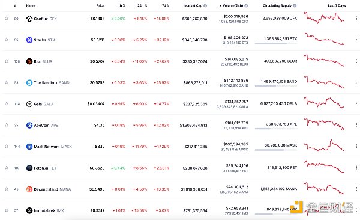The height and width of the screenshot is (220, 360).
Task: Click the Fetch.ai coin logo
Action: 29,168
